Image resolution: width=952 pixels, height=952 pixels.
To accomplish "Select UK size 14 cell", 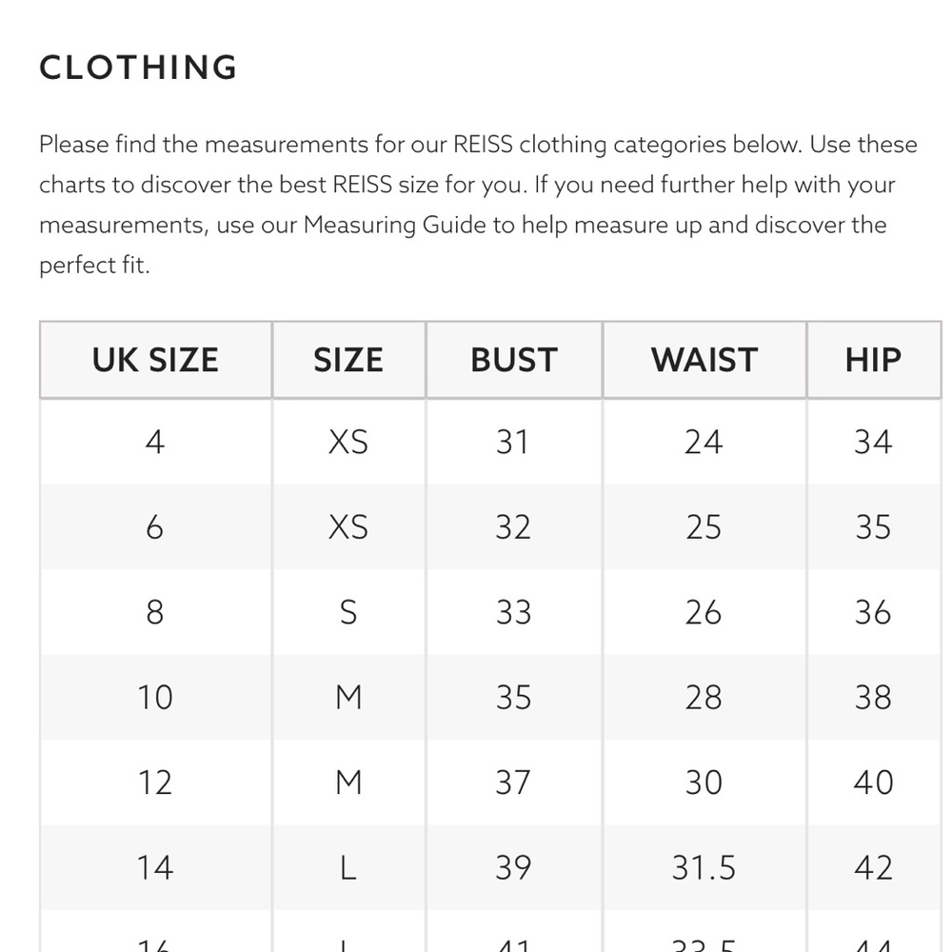I will [x=155, y=867].
